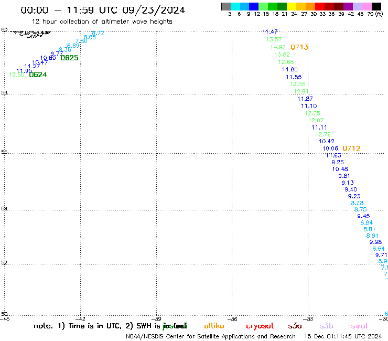The height and width of the screenshot is (341, 388).
Task: Click the wave height value '12.56'
Action: [x=298, y=84]
